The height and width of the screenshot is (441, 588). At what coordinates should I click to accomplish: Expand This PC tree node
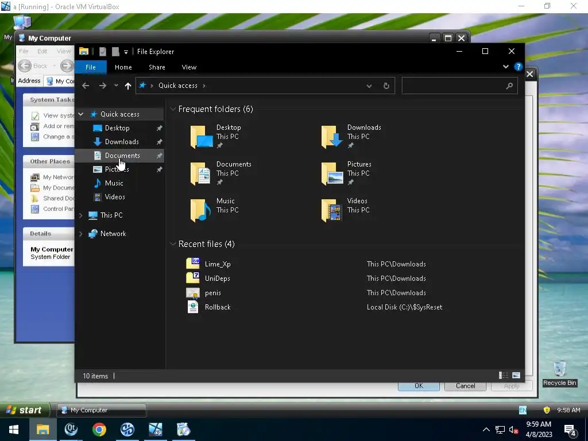[80, 215]
